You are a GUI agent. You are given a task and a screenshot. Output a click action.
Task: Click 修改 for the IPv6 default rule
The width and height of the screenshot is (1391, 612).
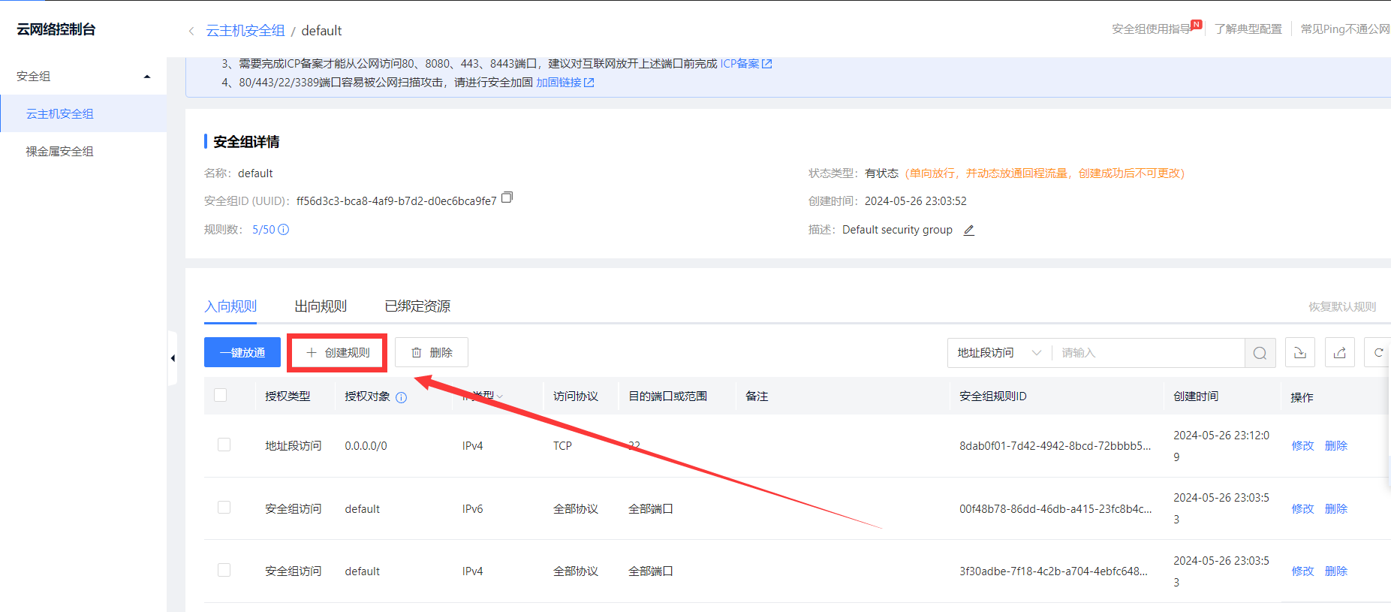(1302, 509)
